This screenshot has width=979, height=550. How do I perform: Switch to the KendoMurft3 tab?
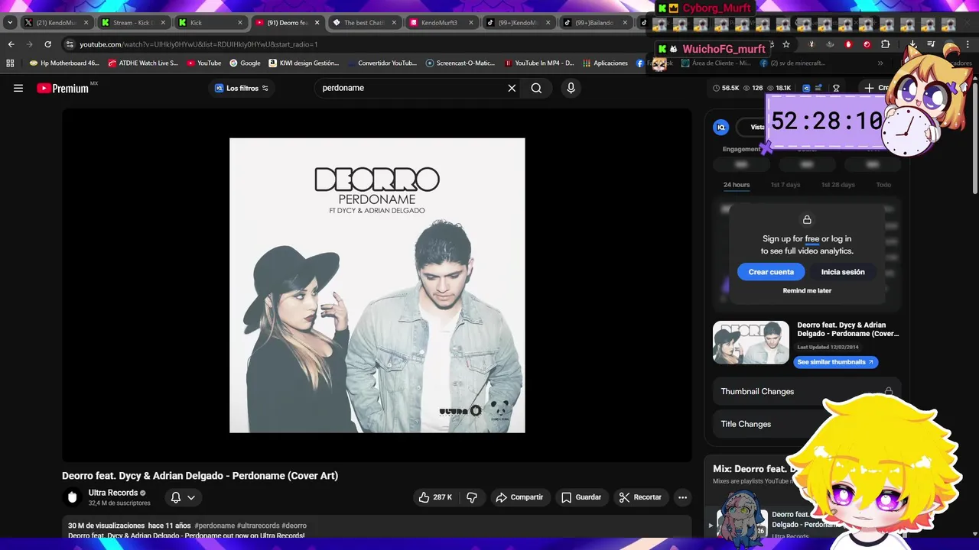tap(442, 23)
